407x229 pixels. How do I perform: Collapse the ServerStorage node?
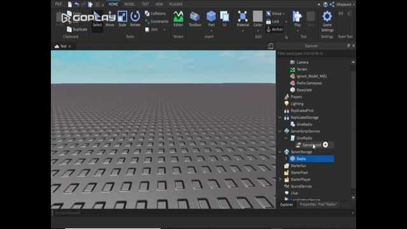pyautogui.click(x=280, y=152)
